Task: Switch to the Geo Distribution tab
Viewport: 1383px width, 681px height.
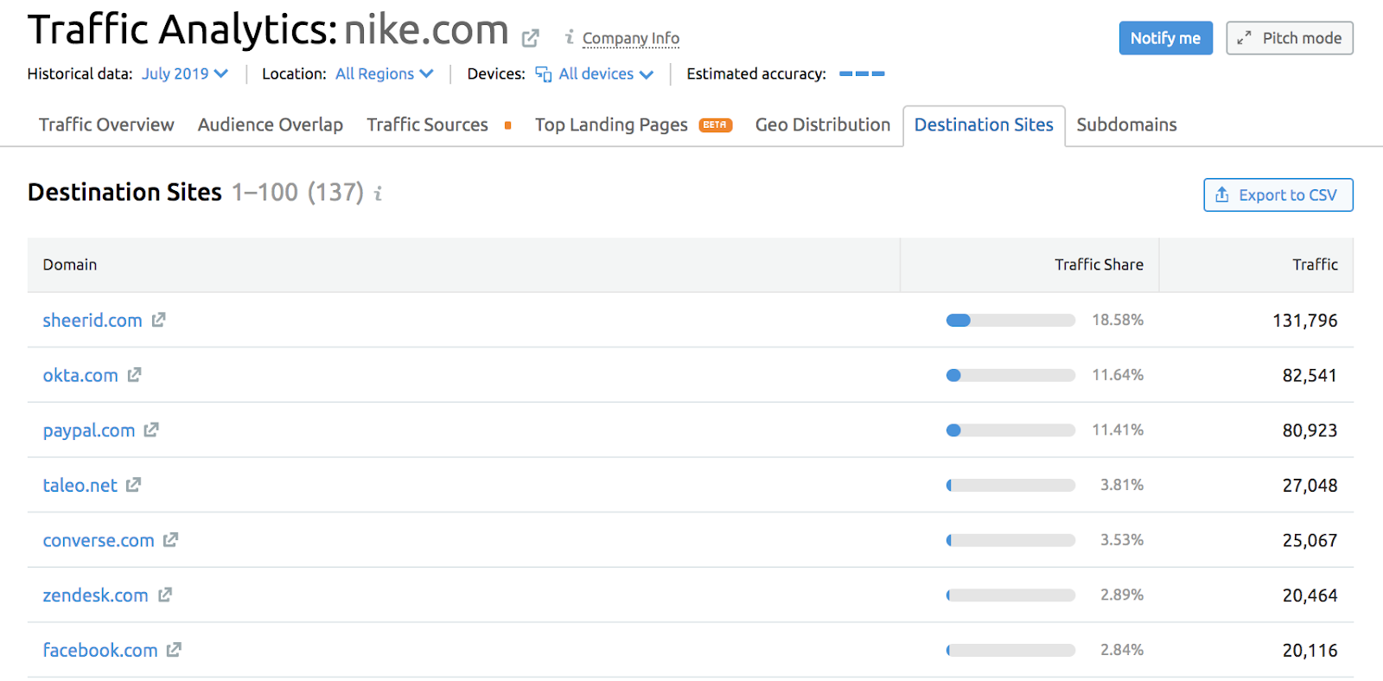Action: click(823, 124)
